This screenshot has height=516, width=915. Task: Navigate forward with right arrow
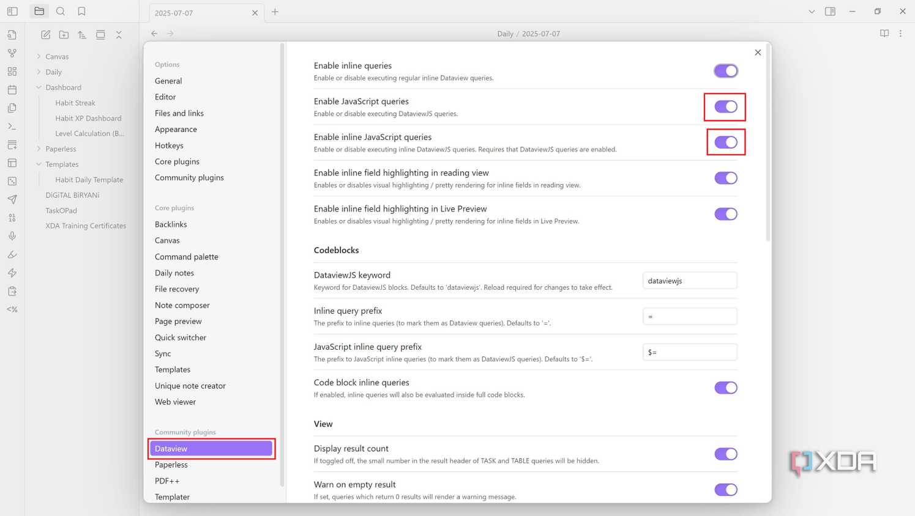[x=170, y=34]
